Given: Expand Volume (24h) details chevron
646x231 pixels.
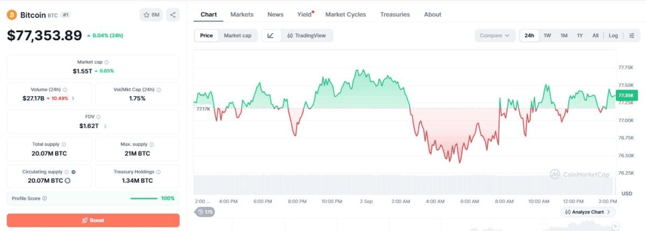Looking at the screenshot, I should (x=73, y=98).
